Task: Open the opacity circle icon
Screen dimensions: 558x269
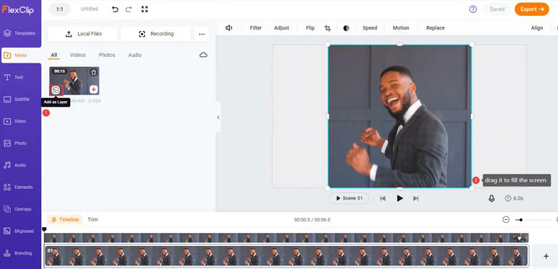Action: [346, 28]
